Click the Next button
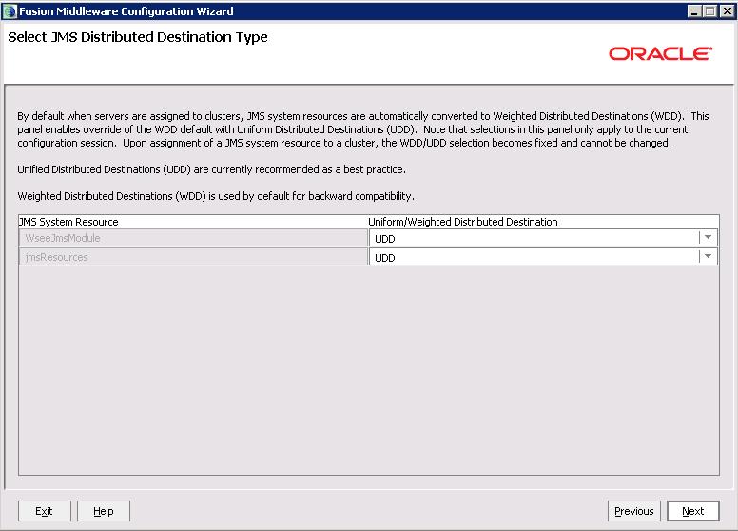738x531 pixels. [692, 511]
